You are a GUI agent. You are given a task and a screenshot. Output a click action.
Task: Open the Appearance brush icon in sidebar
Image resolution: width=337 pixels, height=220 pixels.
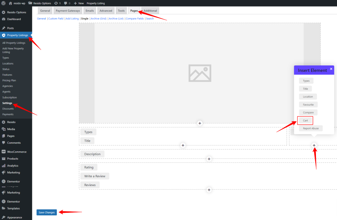coord(3,217)
